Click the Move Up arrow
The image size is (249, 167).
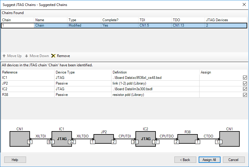click(4, 56)
